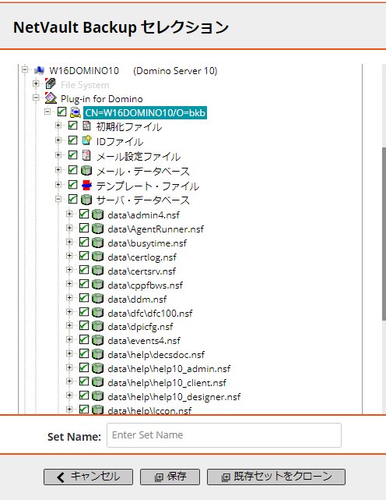Click database icon for data\help\help10_designer.nsf
The image size is (386, 500).
(x=98, y=396)
